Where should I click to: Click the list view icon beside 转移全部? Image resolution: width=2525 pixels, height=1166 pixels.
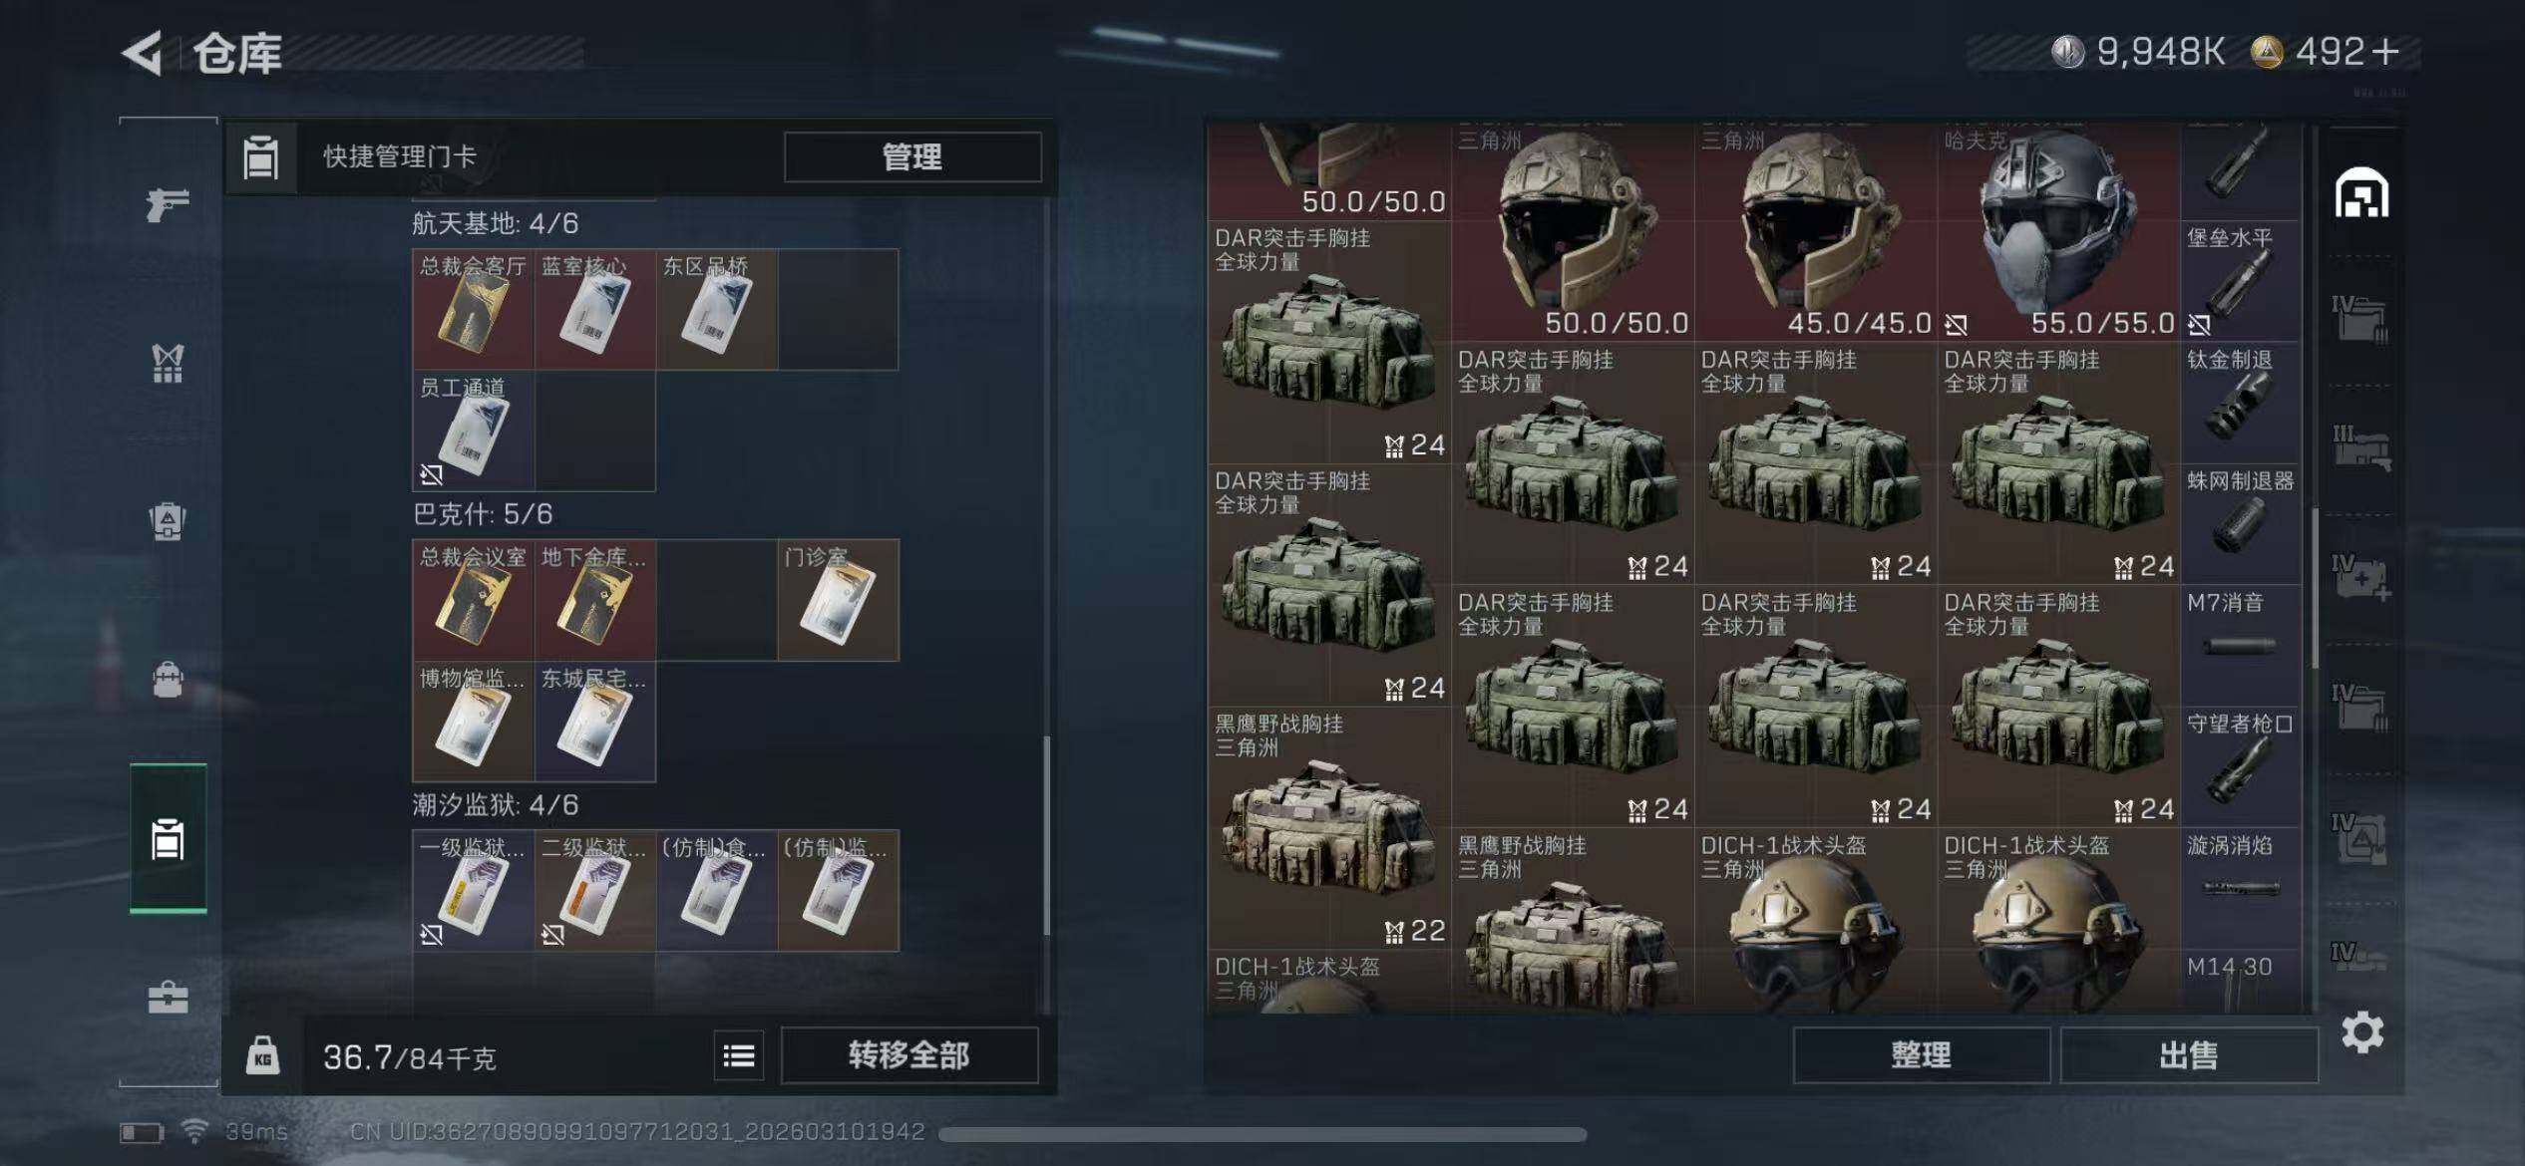click(x=739, y=1055)
